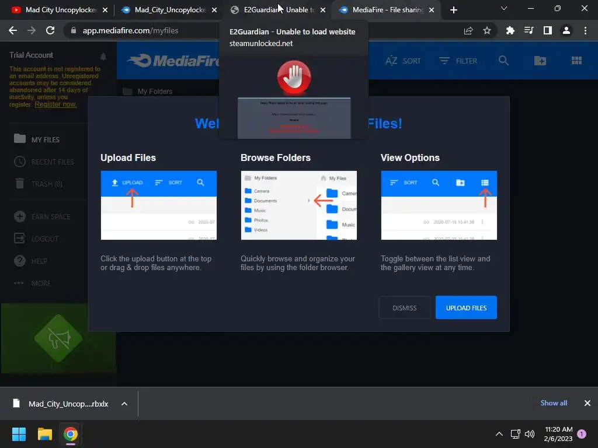Open Chrome three-dot menu
The height and width of the screenshot is (448, 598).
585,30
